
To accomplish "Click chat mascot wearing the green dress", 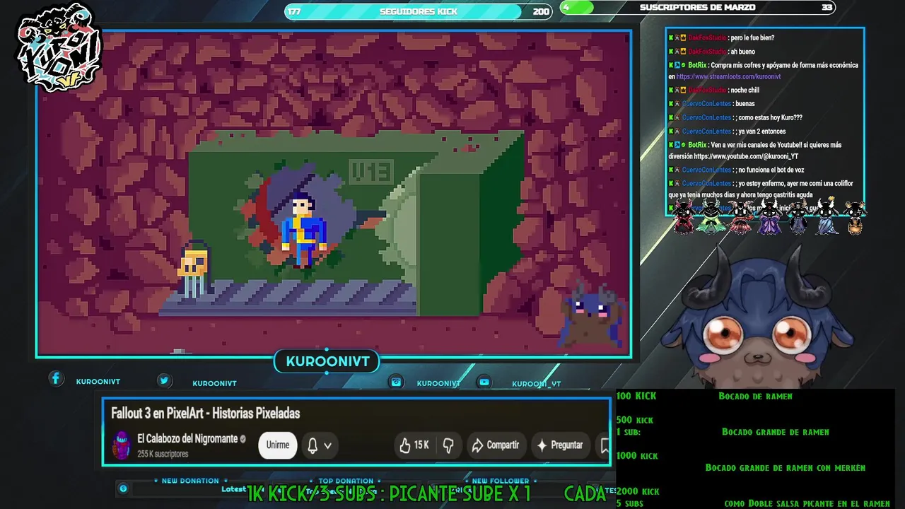I will pyautogui.click(x=711, y=218).
